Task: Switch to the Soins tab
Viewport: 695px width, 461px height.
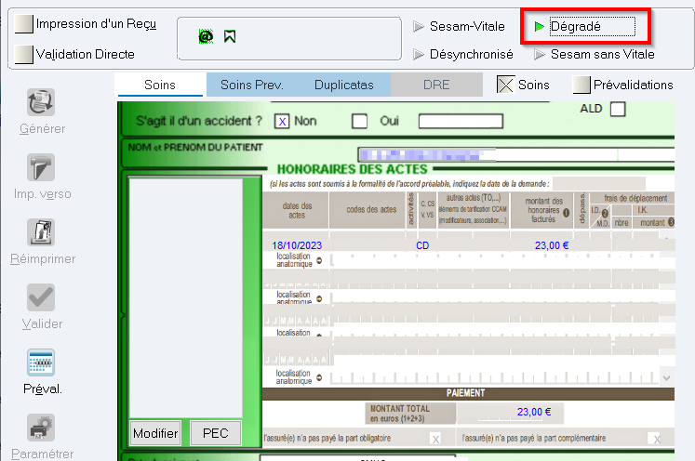Action: coord(160,85)
